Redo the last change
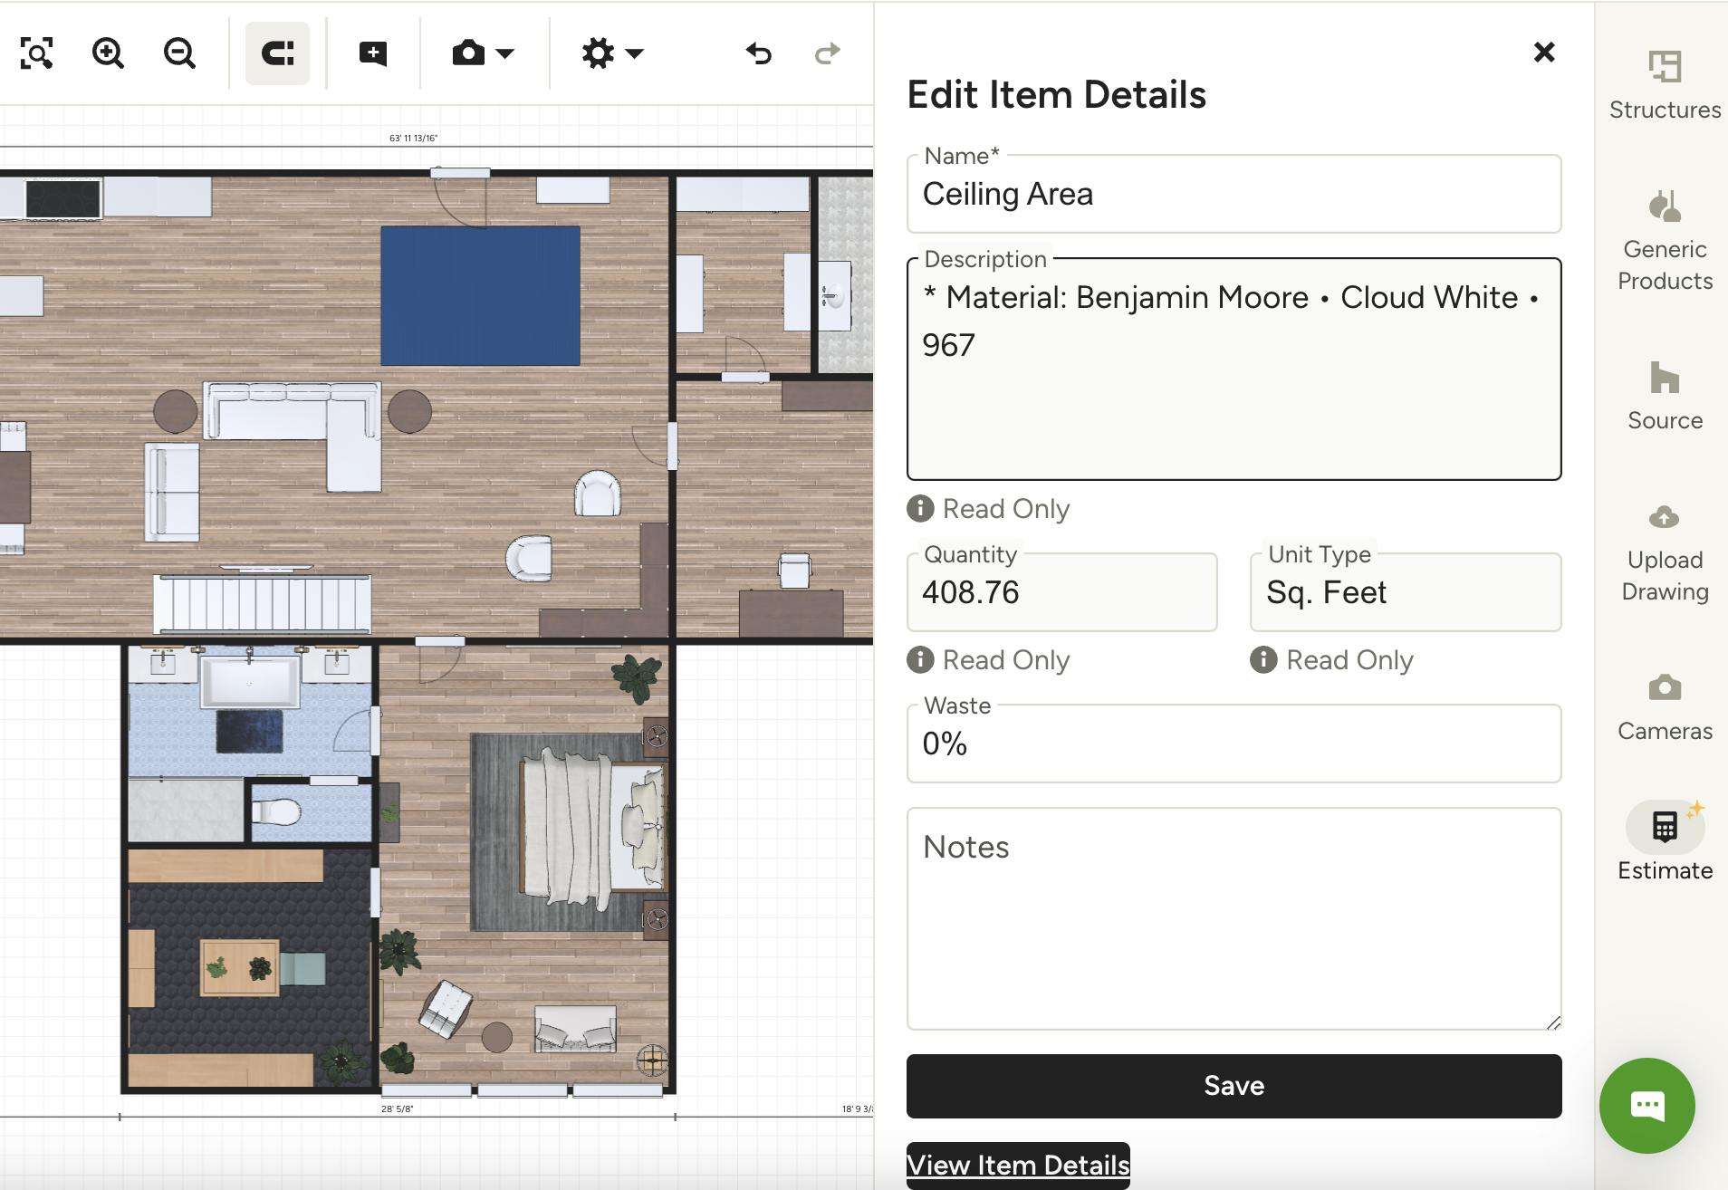1728x1190 pixels. pyautogui.click(x=827, y=53)
